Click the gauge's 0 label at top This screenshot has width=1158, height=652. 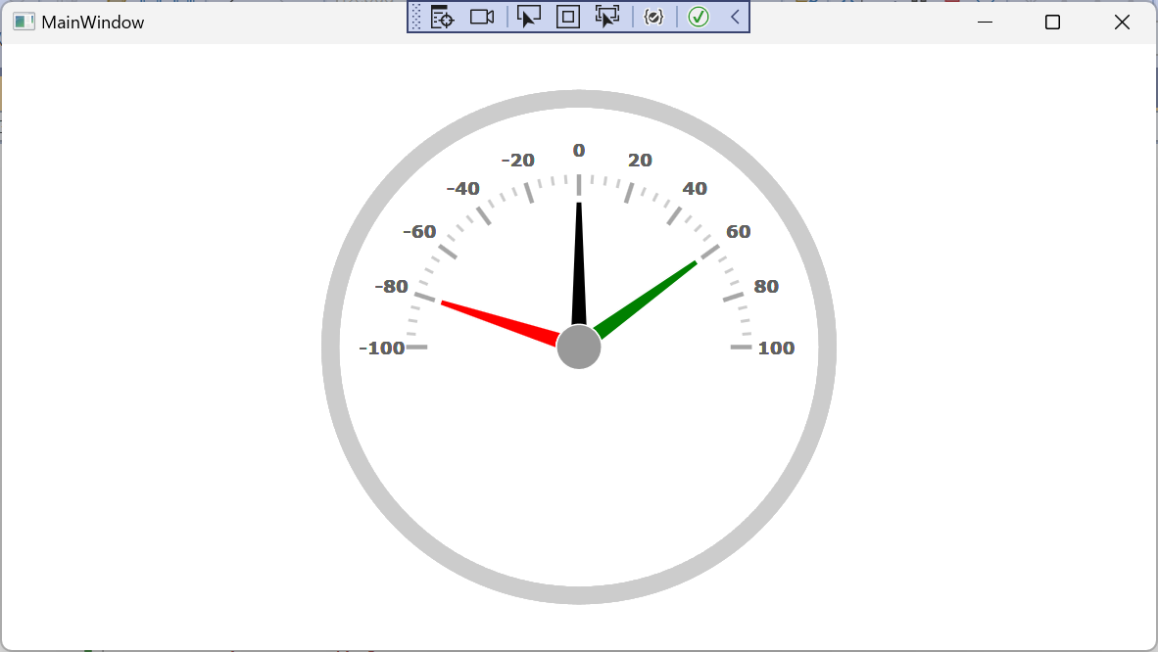click(x=578, y=150)
